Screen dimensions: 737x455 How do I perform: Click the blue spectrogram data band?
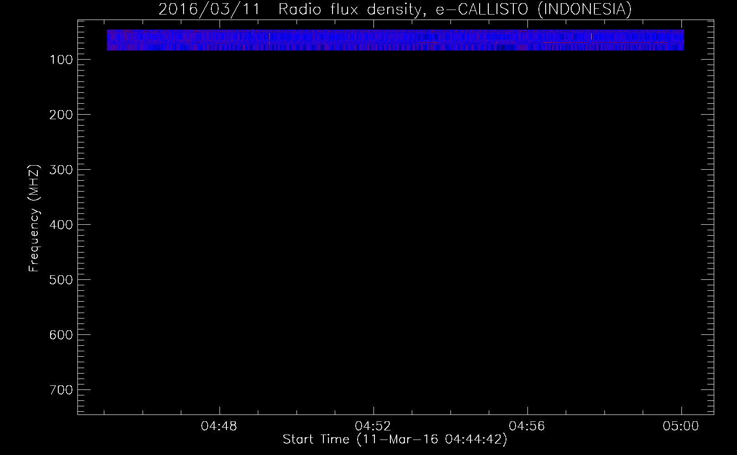(395, 40)
